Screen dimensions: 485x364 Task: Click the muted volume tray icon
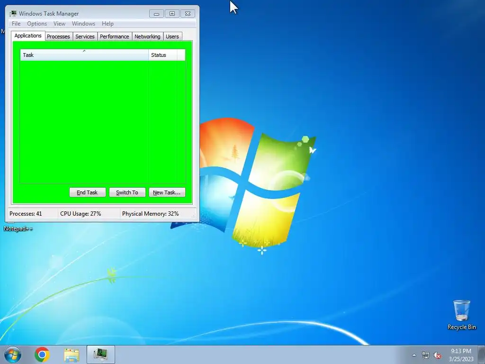[x=437, y=355]
